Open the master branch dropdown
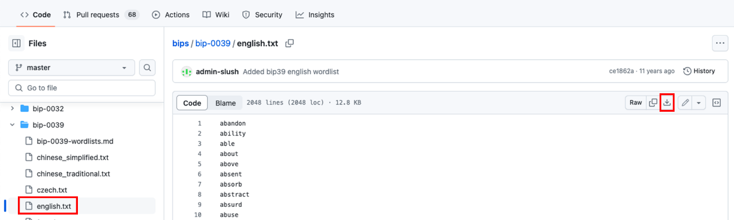The height and width of the screenshot is (220, 734). [72, 67]
